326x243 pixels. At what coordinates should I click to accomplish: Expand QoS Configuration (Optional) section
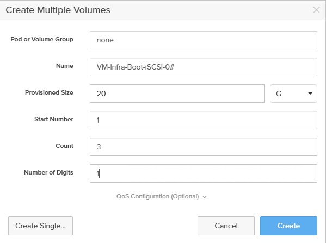(162, 196)
